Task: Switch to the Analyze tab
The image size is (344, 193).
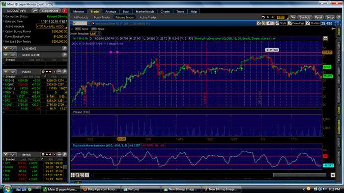Action: click(x=111, y=12)
